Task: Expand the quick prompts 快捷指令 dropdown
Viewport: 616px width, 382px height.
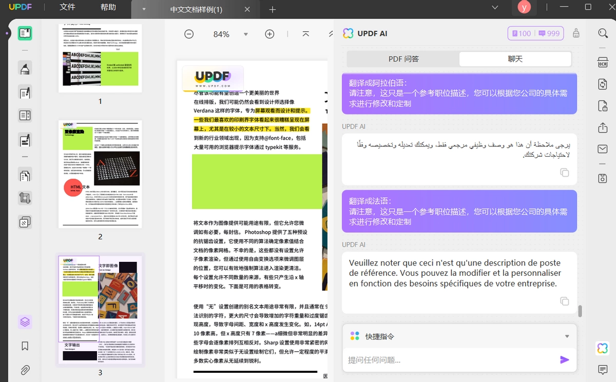Action: click(567, 337)
